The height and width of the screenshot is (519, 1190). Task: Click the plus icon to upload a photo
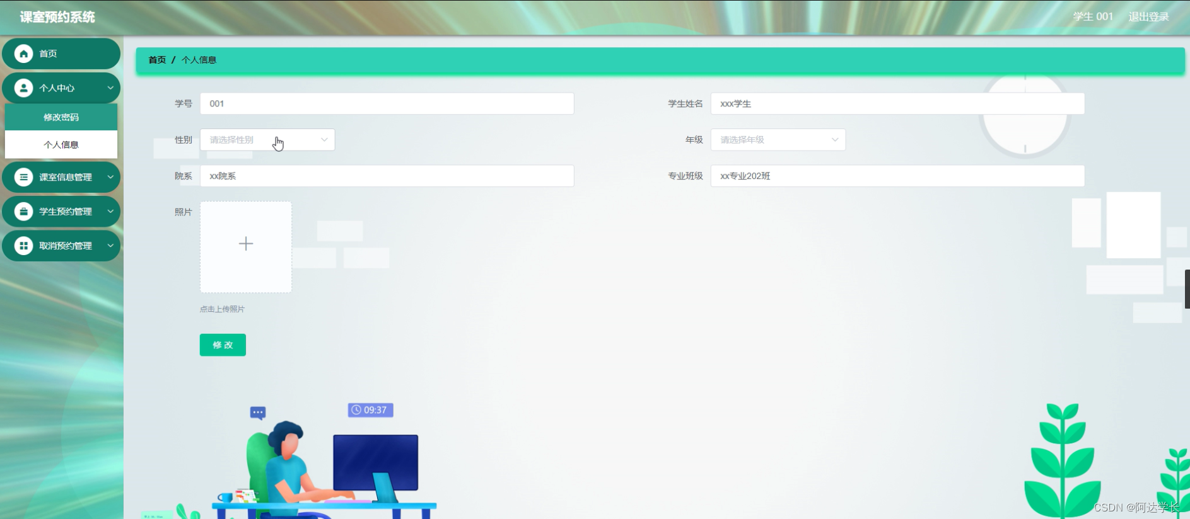tap(246, 244)
